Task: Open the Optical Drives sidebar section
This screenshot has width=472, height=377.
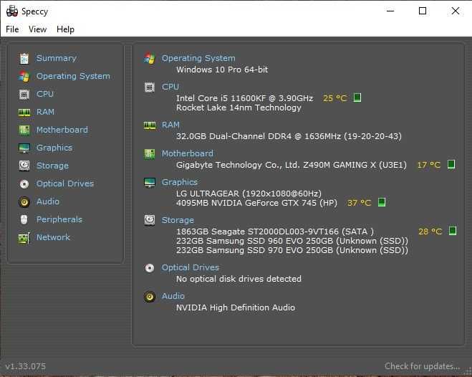Action: point(65,183)
